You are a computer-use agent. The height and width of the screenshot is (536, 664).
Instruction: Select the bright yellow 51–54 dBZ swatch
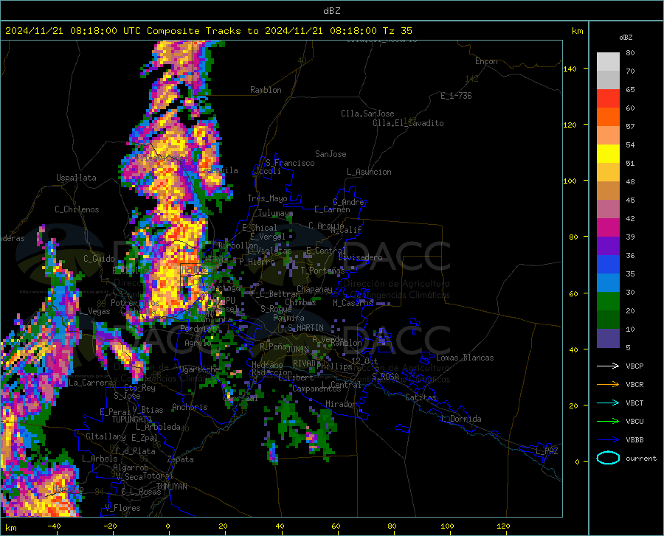point(608,154)
